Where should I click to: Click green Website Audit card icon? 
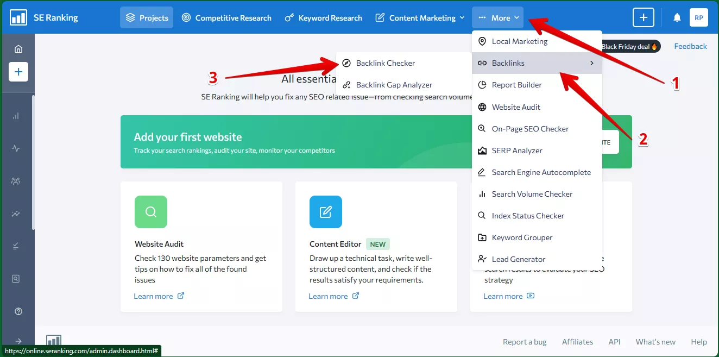pos(151,212)
